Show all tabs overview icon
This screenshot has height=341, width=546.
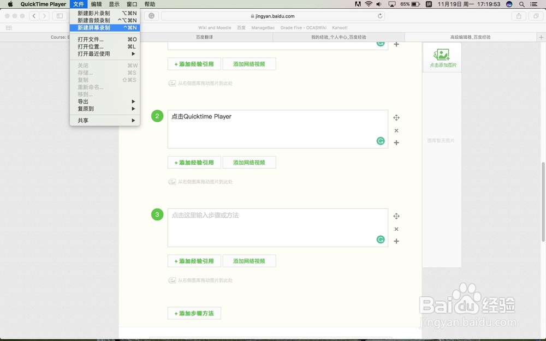point(536,16)
